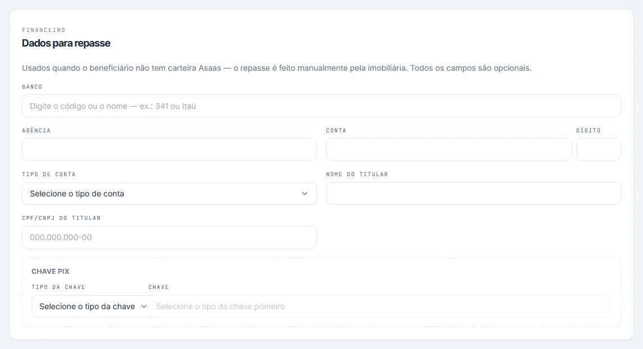Click the 'NOME DO TITULAR' label
The image size is (643, 349).
(x=357, y=174)
